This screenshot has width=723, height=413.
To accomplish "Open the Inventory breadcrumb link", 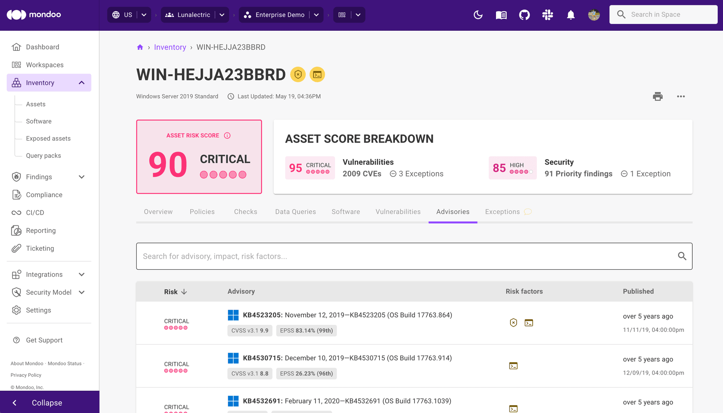I will [x=170, y=47].
